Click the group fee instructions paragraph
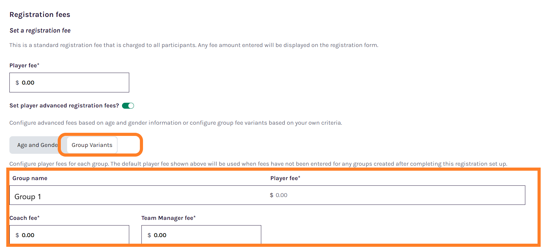 coord(259,163)
